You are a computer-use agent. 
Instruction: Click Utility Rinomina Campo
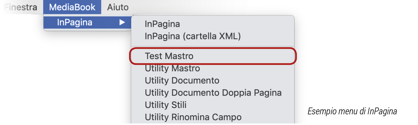click(x=193, y=117)
